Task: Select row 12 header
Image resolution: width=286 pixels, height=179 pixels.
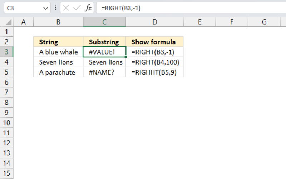Action: [x=6, y=143]
